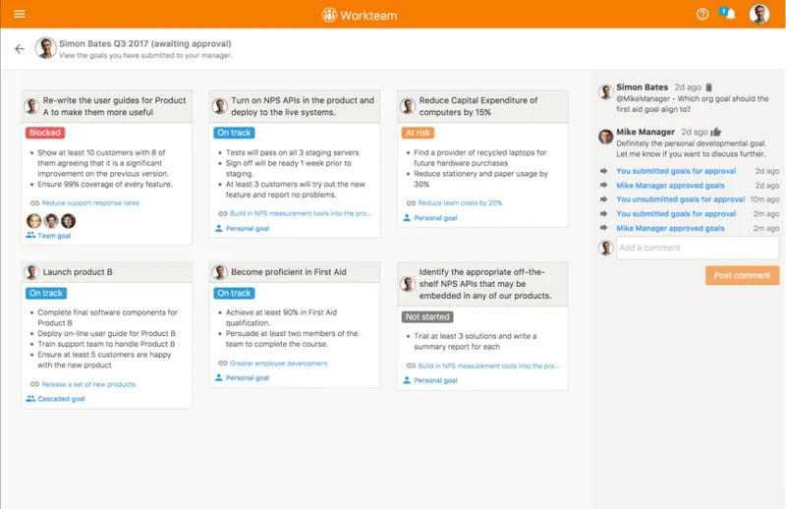Open Release a set of new products link
The image size is (786, 509).
(x=89, y=384)
